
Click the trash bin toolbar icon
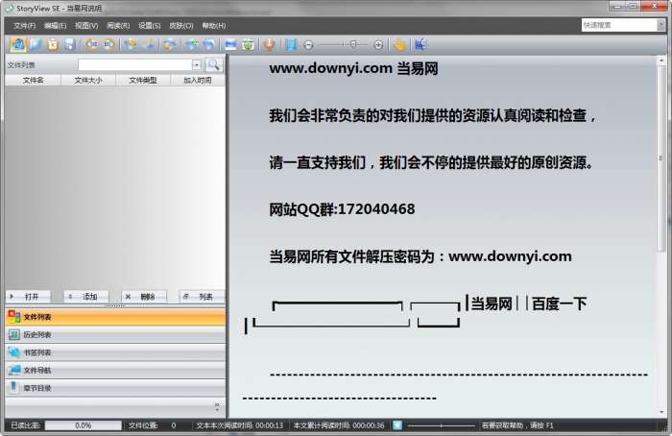53,44
